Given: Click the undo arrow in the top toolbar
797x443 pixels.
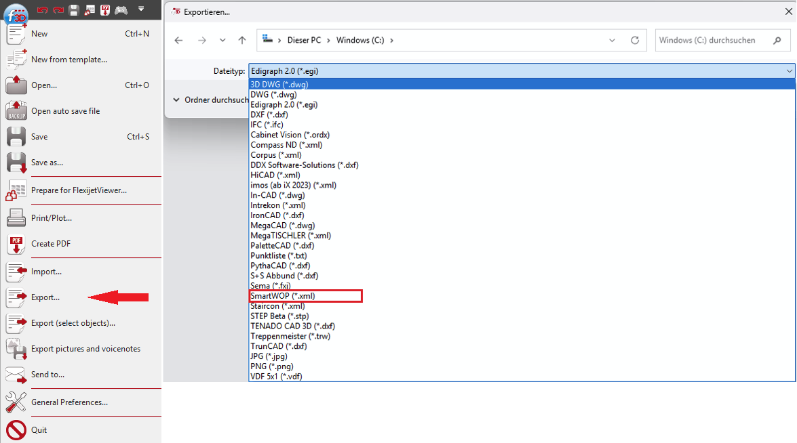Looking at the screenshot, I should pyautogui.click(x=42, y=9).
